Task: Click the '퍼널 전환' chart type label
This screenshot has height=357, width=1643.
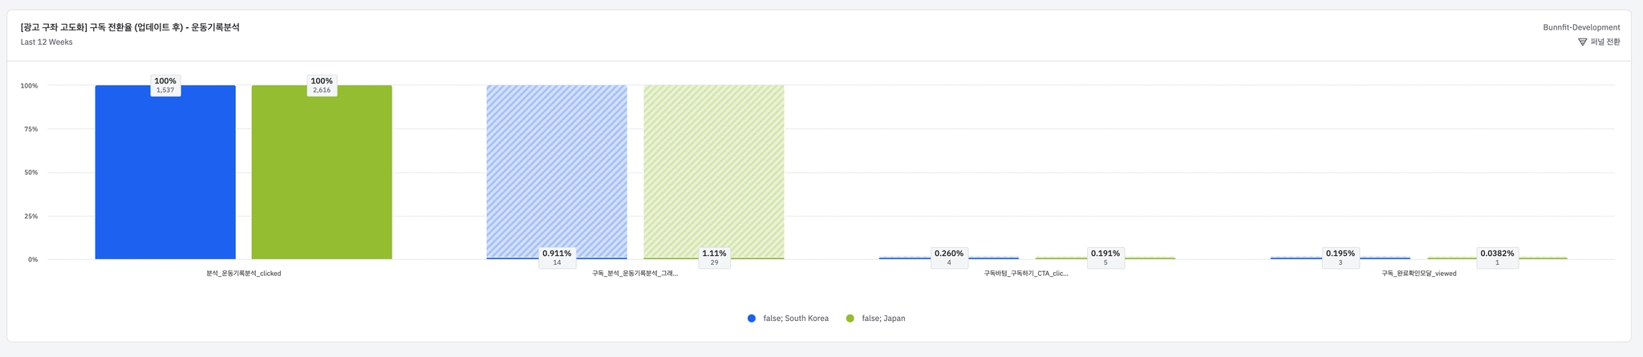Action: click(1605, 42)
